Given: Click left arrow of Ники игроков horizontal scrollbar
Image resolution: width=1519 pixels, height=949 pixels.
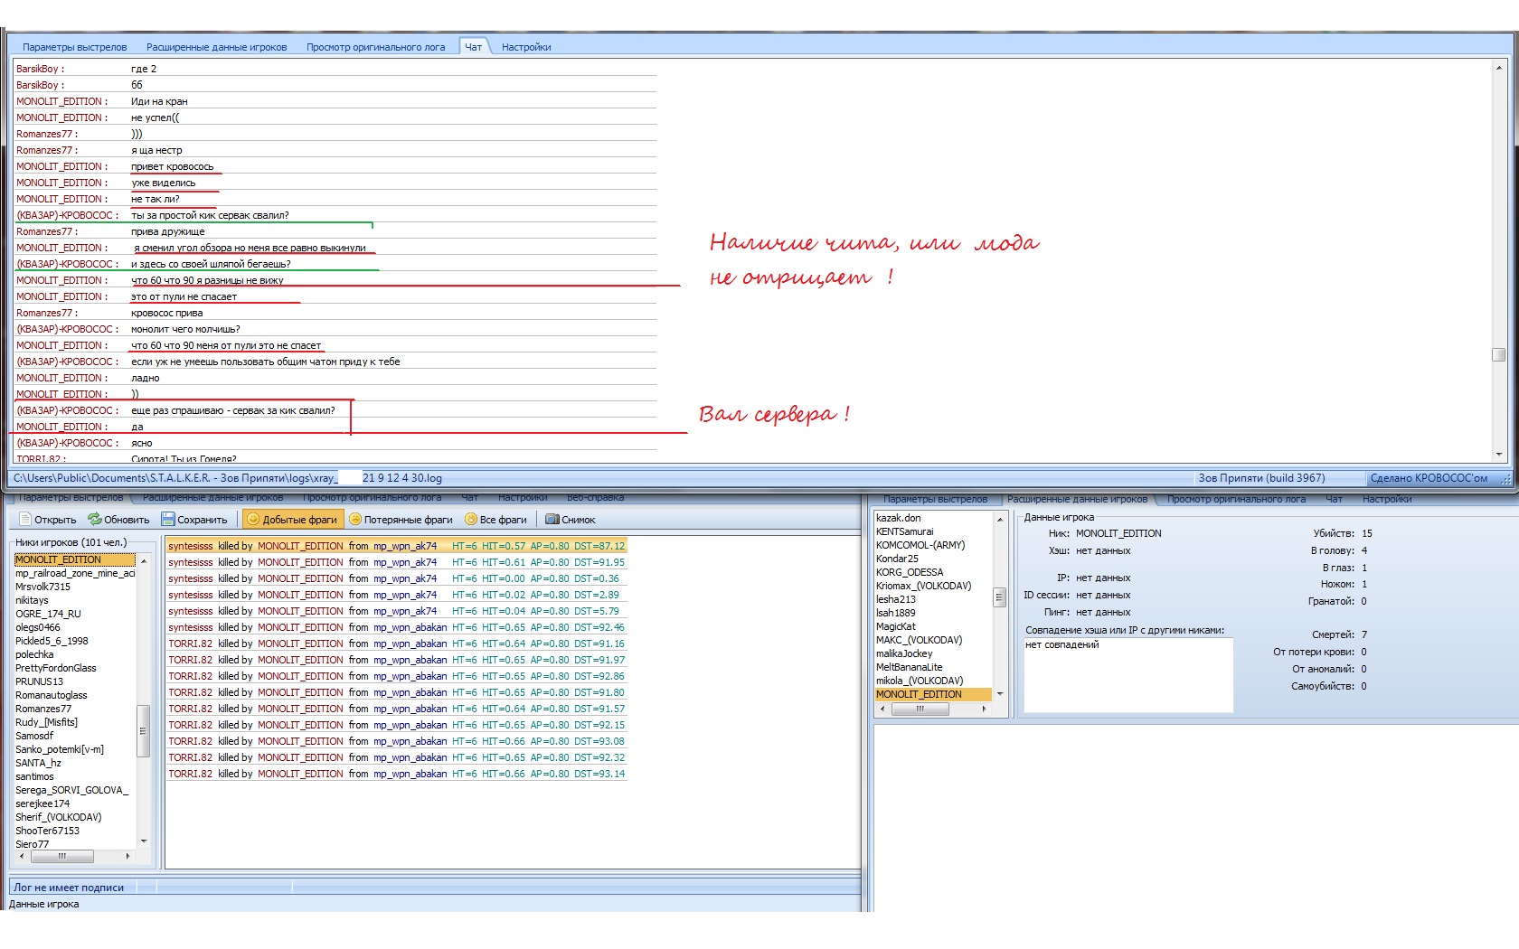Looking at the screenshot, I should pyautogui.click(x=22, y=856).
